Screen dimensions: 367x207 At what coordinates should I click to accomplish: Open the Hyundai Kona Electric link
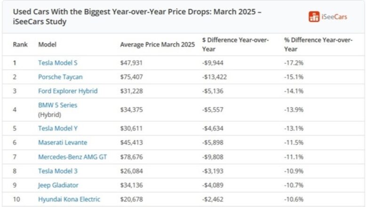tap(69, 199)
